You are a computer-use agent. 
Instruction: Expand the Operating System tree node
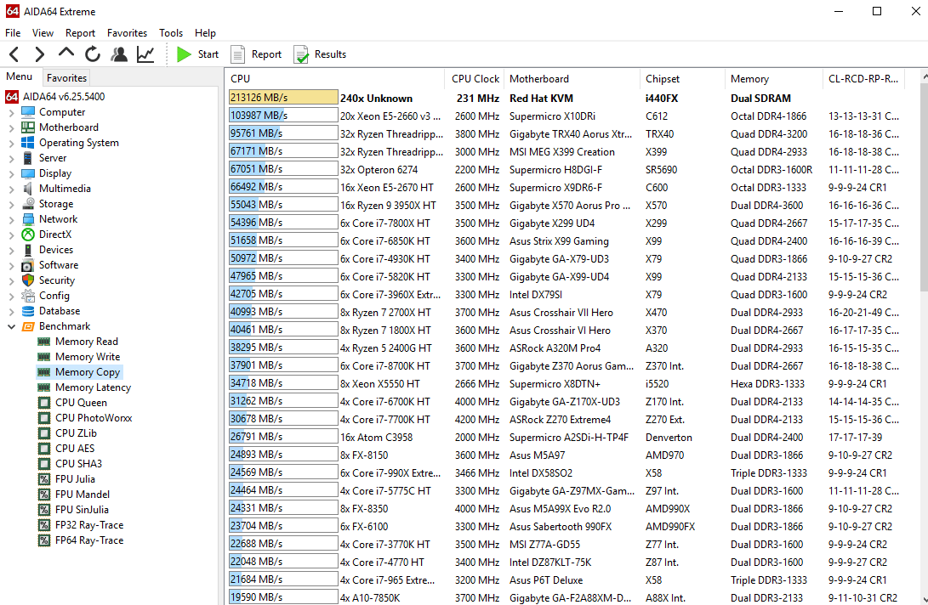[11, 143]
